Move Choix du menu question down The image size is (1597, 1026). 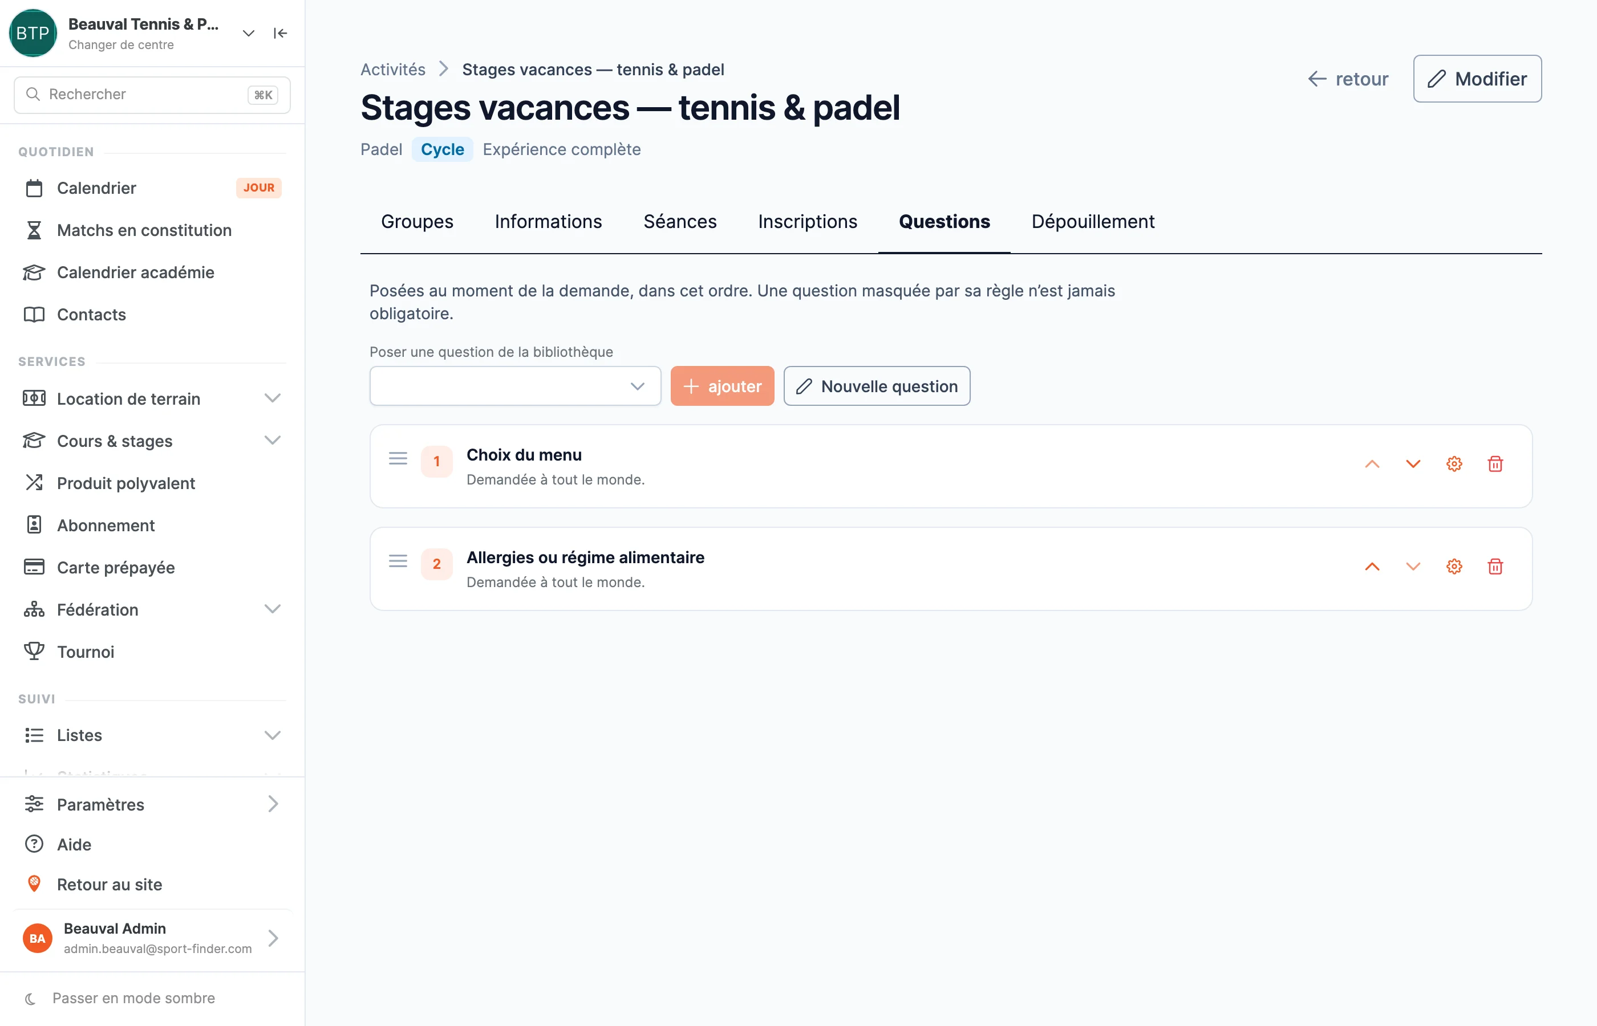(x=1412, y=464)
